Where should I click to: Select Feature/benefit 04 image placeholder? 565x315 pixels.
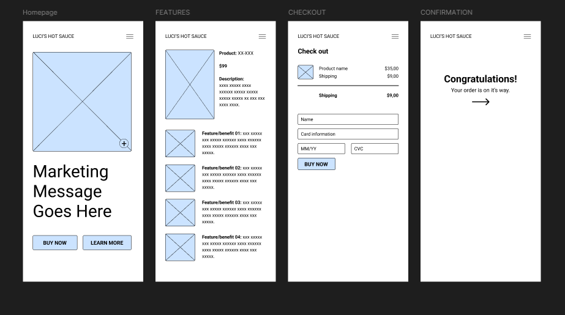[x=180, y=247]
